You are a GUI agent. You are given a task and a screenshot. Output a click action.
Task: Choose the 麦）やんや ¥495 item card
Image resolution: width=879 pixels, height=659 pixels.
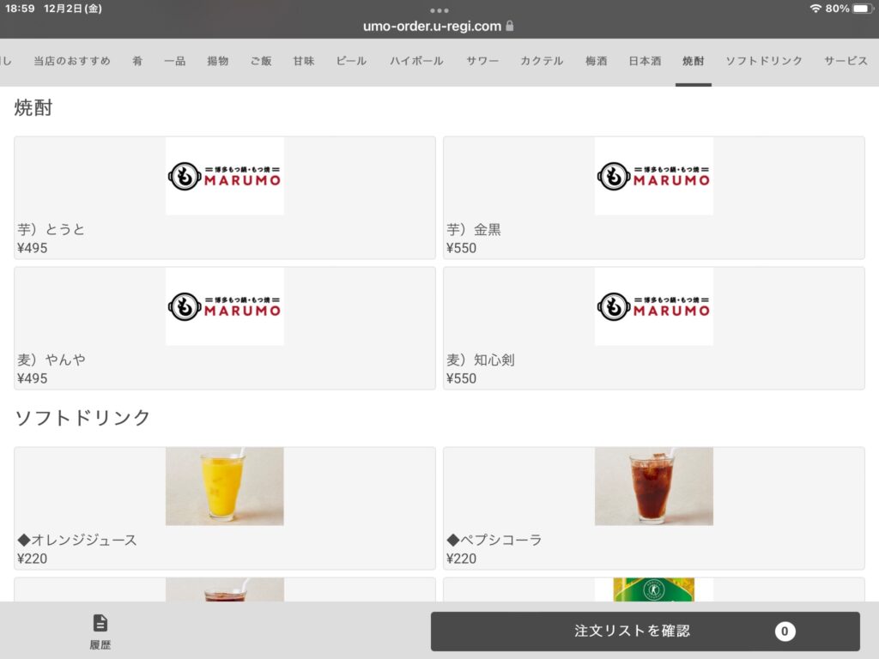[x=225, y=329]
